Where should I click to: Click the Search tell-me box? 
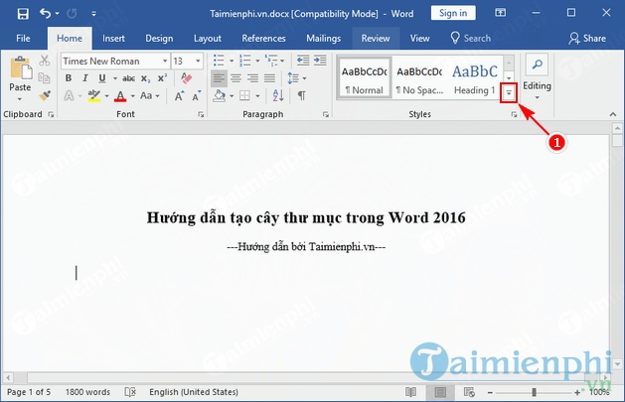pyautogui.click(x=471, y=38)
